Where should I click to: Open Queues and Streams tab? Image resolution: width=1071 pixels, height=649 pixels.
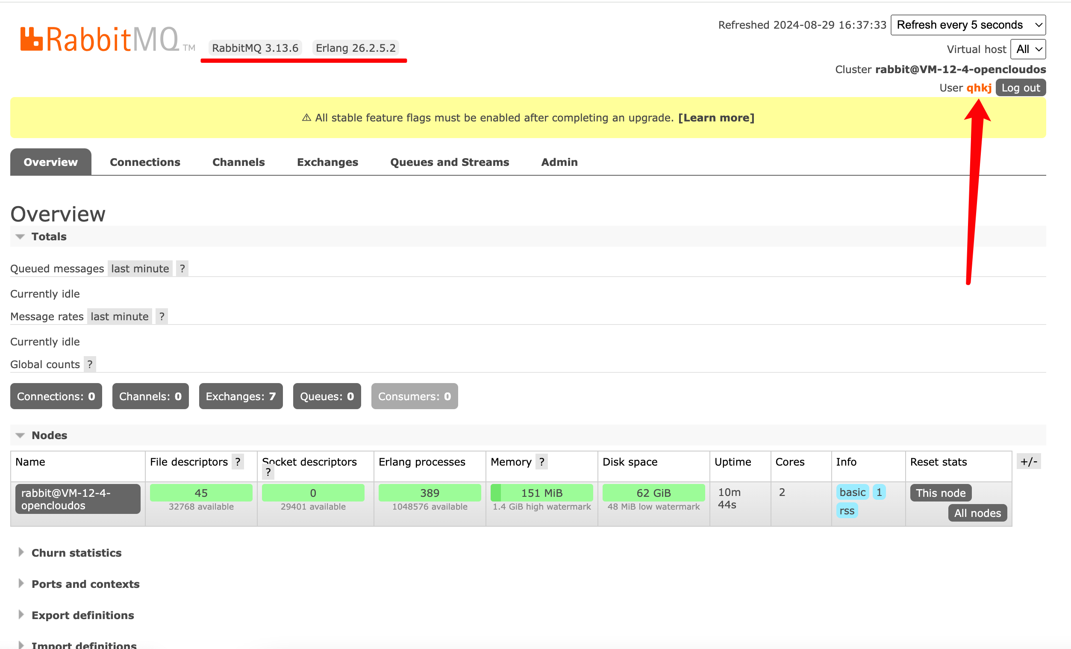[x=450, y=162]
